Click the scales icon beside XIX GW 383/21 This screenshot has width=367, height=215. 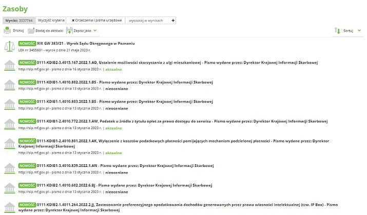tap(9, 47)
